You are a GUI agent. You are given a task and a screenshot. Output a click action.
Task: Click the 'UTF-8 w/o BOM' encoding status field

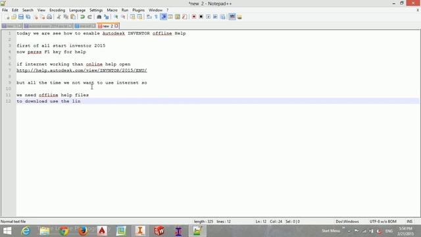click(383, 222)
